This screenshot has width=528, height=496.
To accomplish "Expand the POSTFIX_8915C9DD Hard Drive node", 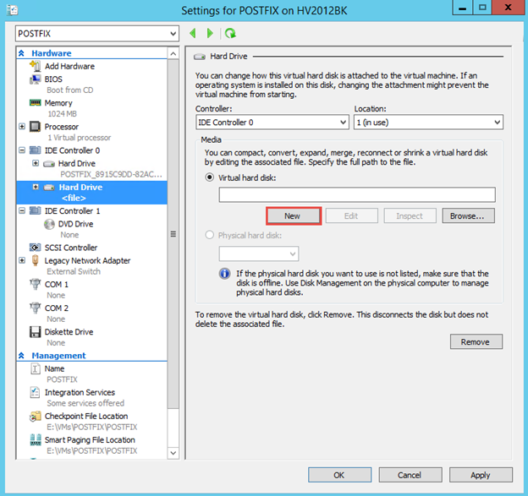I will click(36, 163).
